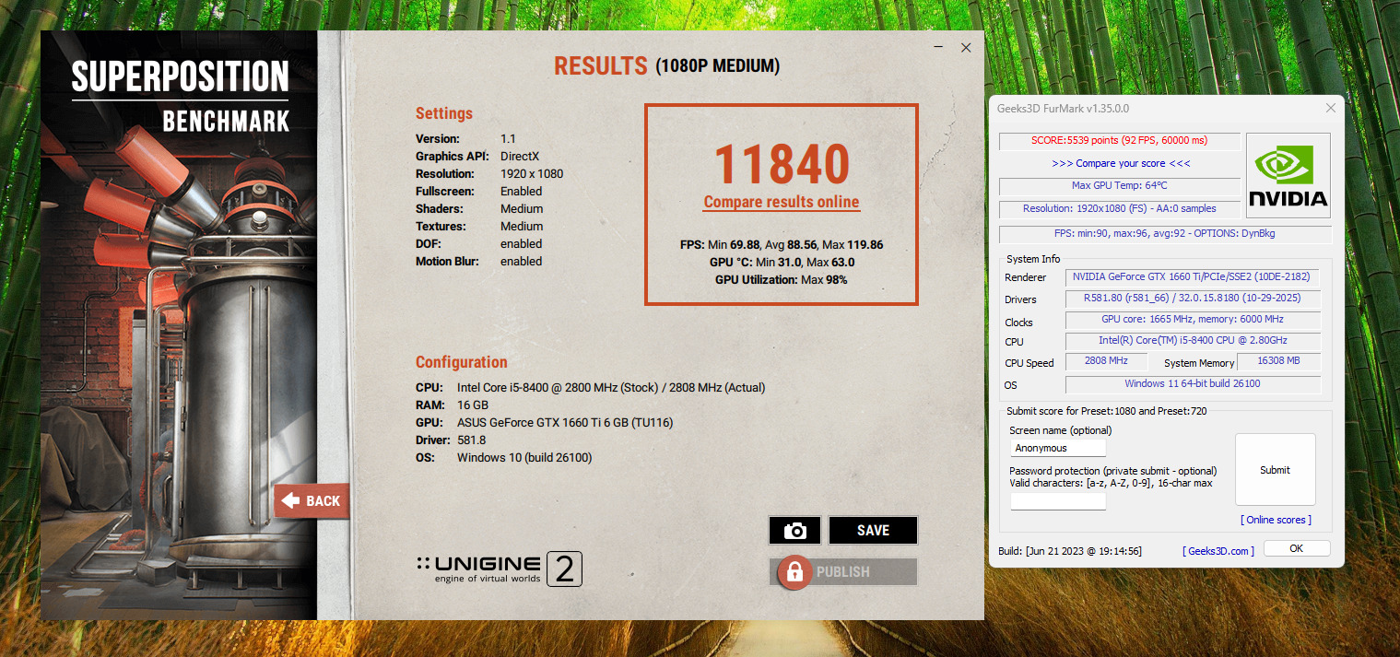
Task: Click the Textures Medium setting value
Action: (522, 227)
